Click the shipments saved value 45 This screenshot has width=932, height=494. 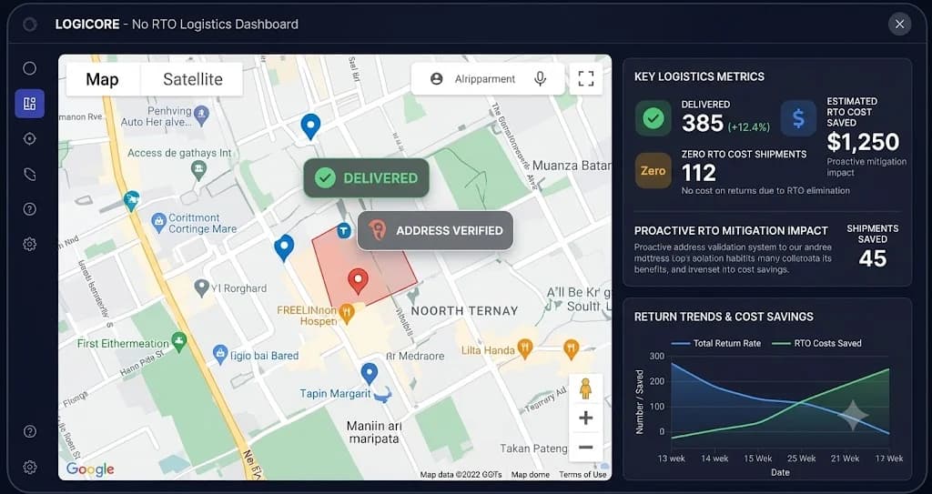click(x=873, y=258)
